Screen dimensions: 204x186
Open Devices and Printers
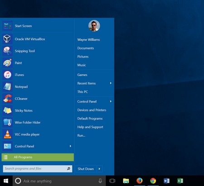(x=92, y=110)
